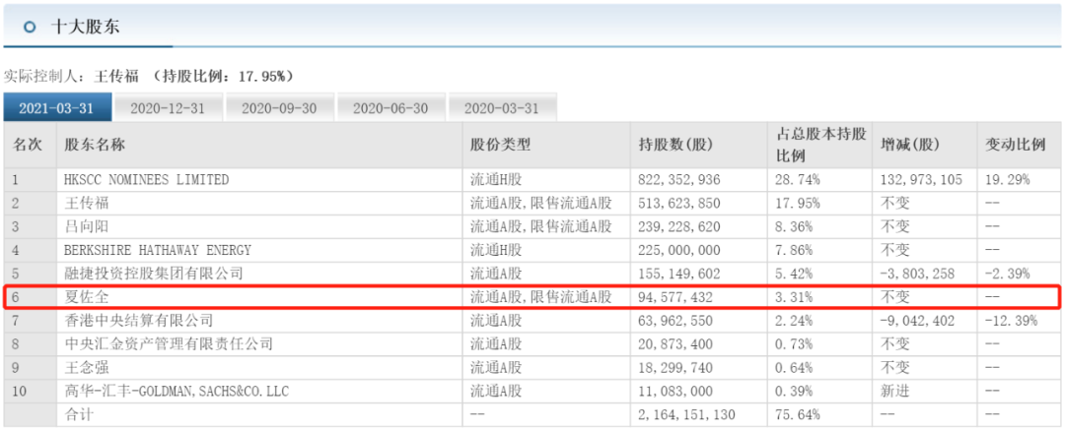Image resolution: width=1065 pixels, height=430 pixels.
Task: Select 高华-汇丰-GOLDMAN,SACHS&CO.LLC
Action: pyautogui.click(x=178, y=392)
